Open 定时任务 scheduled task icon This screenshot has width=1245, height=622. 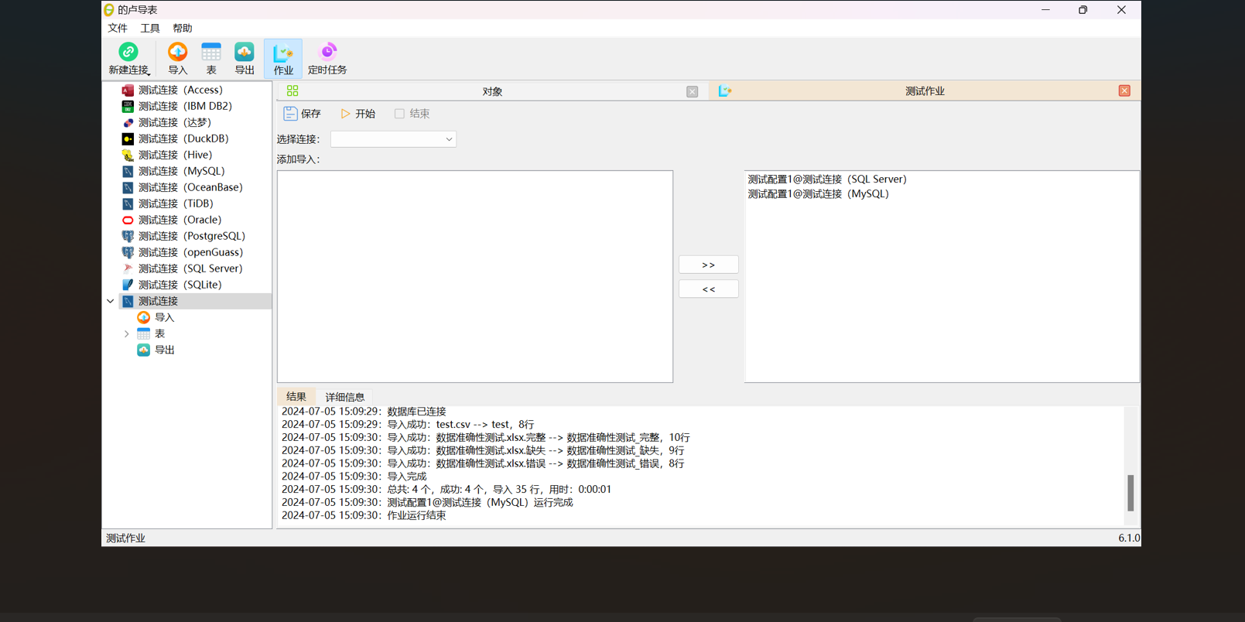point(327,52)
